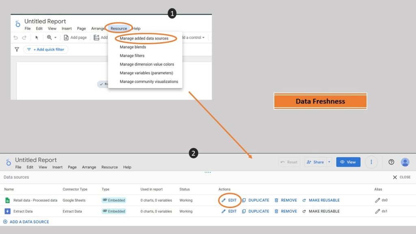
Task: Choose Manage blends
Action: click(x=133, y=47)
